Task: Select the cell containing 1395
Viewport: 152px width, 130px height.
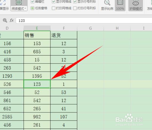Action: click(x=37, y=76)
